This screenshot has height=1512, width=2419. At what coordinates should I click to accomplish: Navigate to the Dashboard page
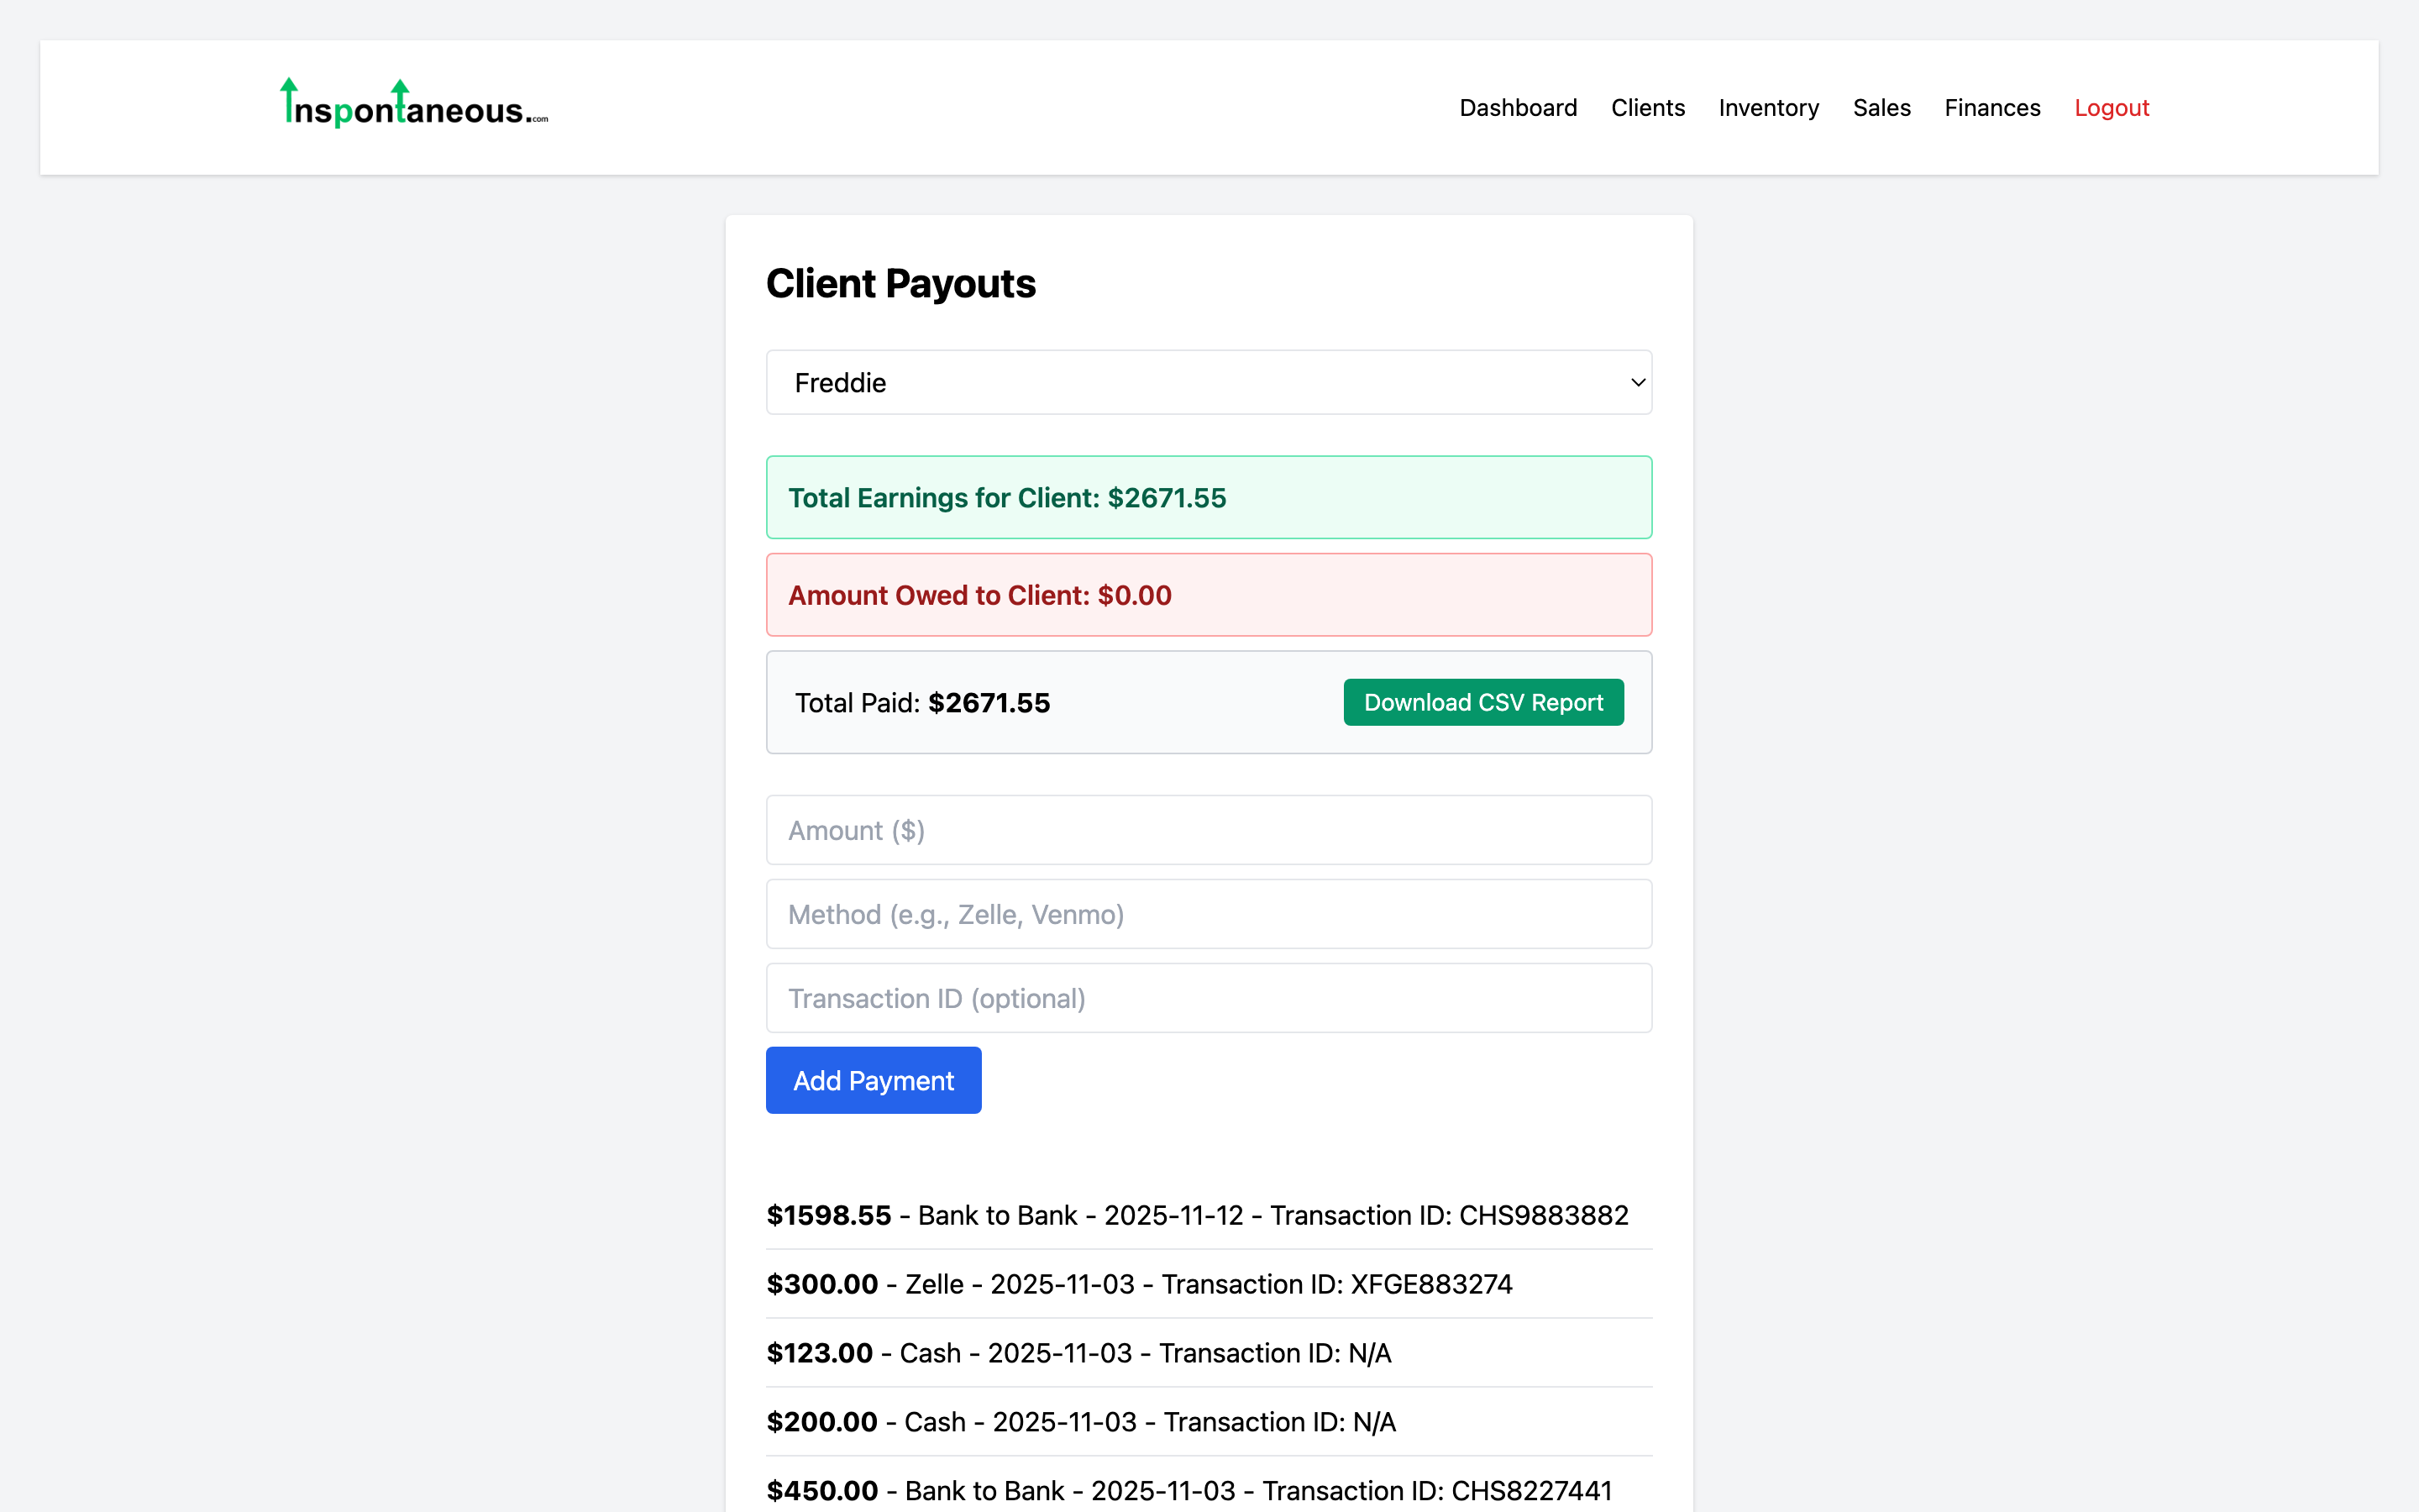pos(1518,107)
